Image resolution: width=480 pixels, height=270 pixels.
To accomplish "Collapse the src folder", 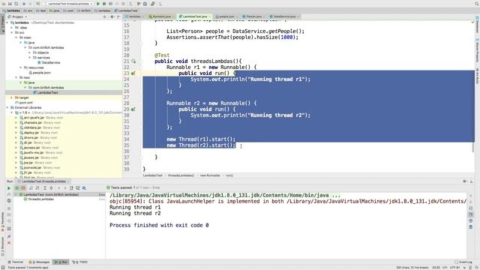I will tap(12, 32).
